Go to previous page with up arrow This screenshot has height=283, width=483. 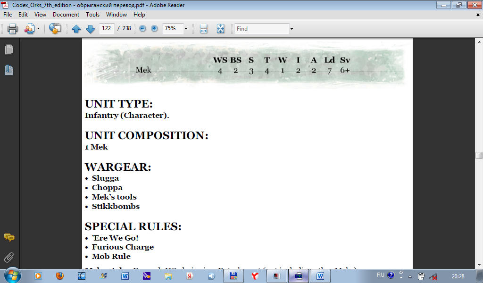pos(76,29)
